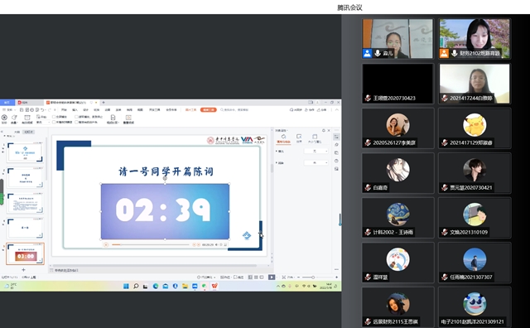Click the video Play icon in the ribbon
Viewport: 530px width, 328px height.
tap(4, 118)
